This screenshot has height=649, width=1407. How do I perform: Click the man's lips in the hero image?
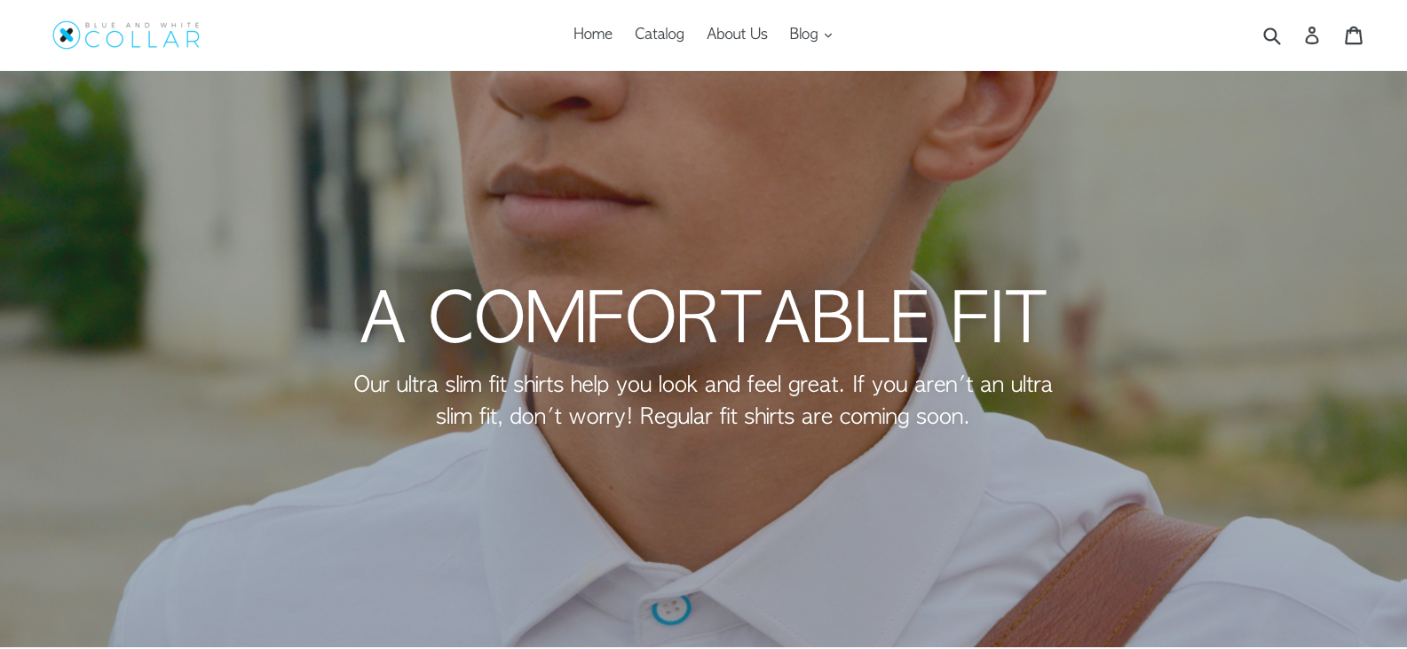coord(568,199)
